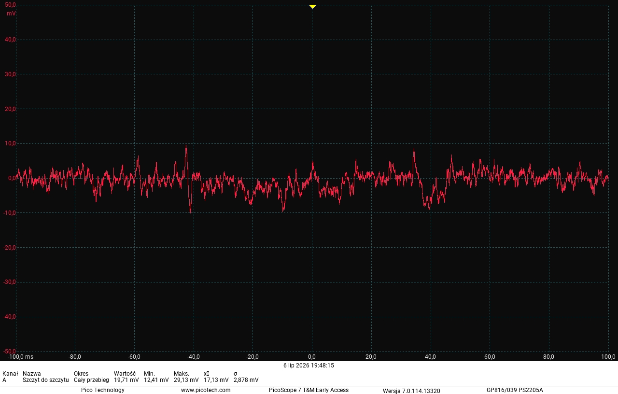Click the 6 lip 2026 timestamp
Screen dimensions: 618x394
click(x=309, y=366)
